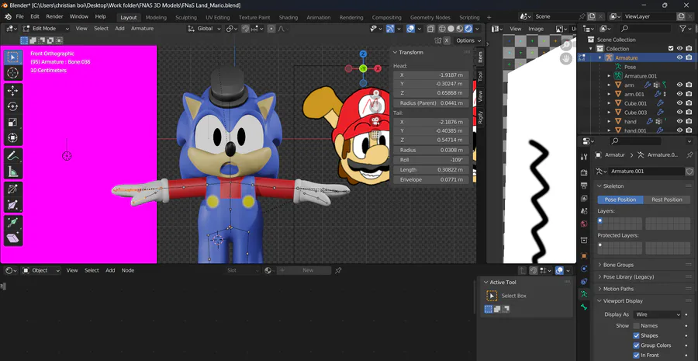This screenshot has height=361, width=698.
Task: Open the Render menu
Action: click(x=55, y=16)
